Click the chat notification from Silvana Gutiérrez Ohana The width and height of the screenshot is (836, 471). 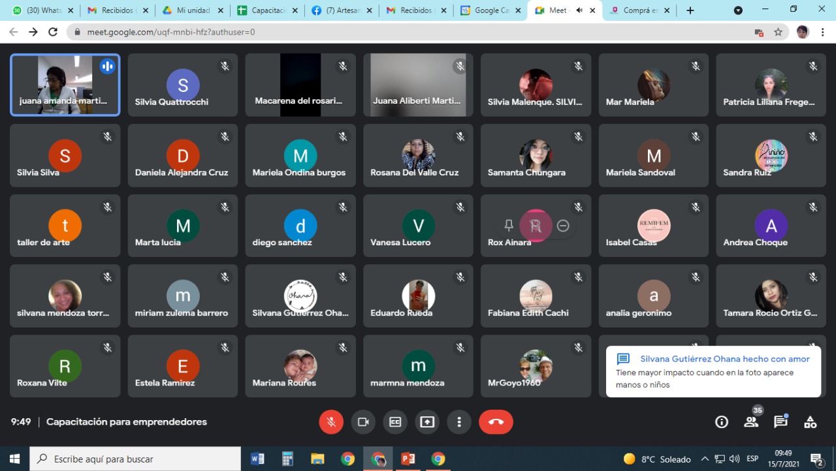[713, 372]
